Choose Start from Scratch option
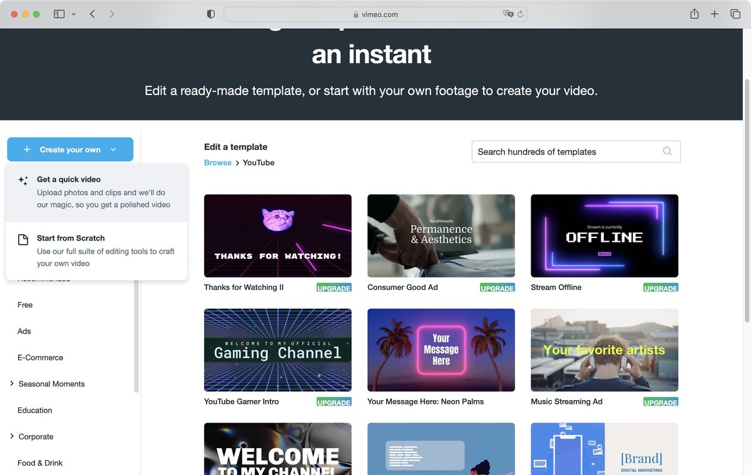751x475 pixels. point(71,237)
